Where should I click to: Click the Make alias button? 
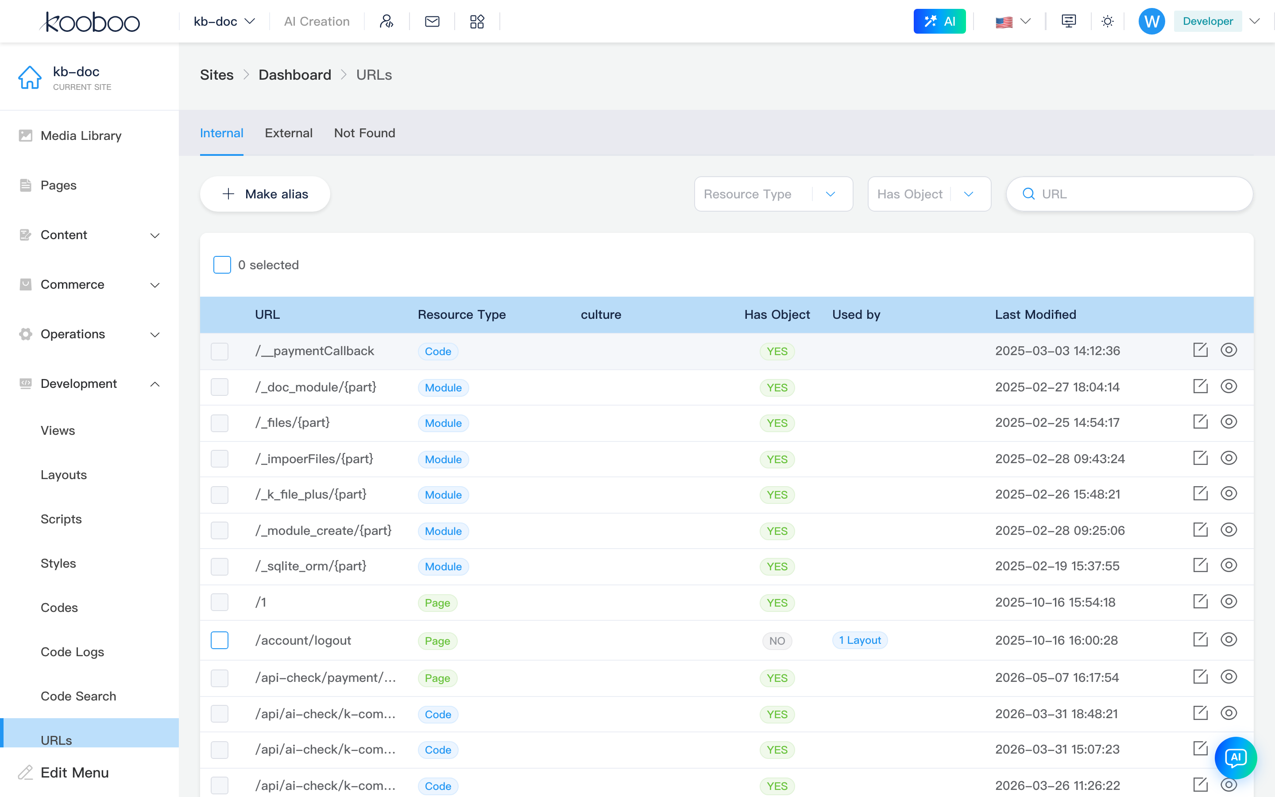(x=265, y=194)
